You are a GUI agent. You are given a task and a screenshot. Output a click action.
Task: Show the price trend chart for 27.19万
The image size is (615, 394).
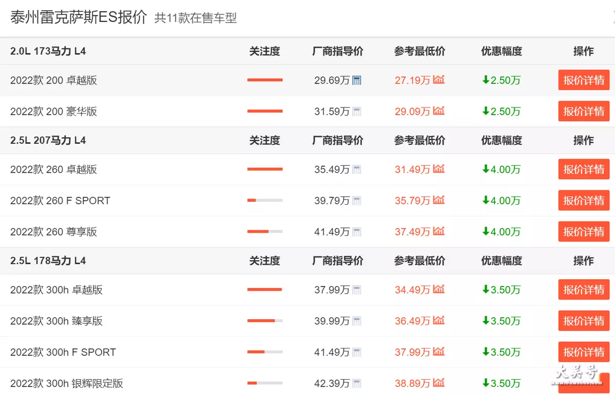(x=439, y=80)
